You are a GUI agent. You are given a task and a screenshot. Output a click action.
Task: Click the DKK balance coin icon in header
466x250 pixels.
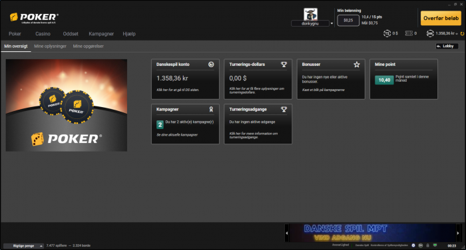point(430,33)
